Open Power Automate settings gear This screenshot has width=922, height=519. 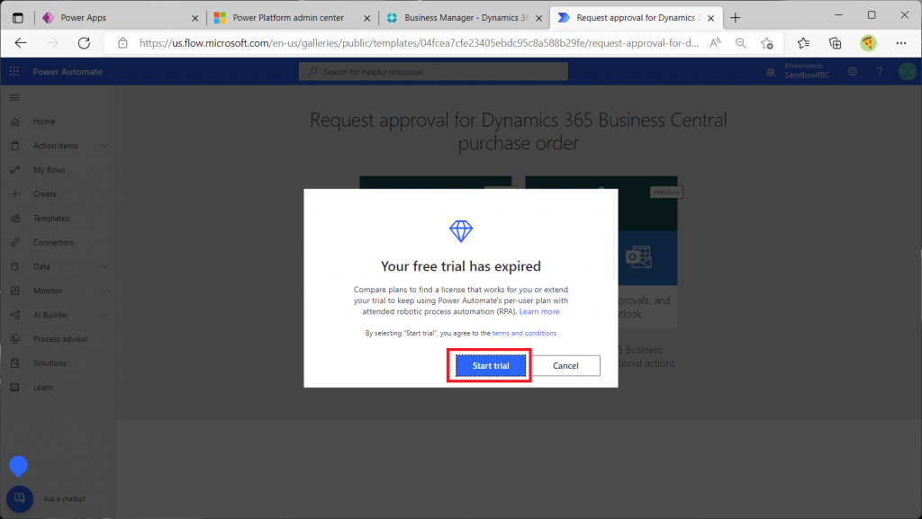tap(852, 72)
